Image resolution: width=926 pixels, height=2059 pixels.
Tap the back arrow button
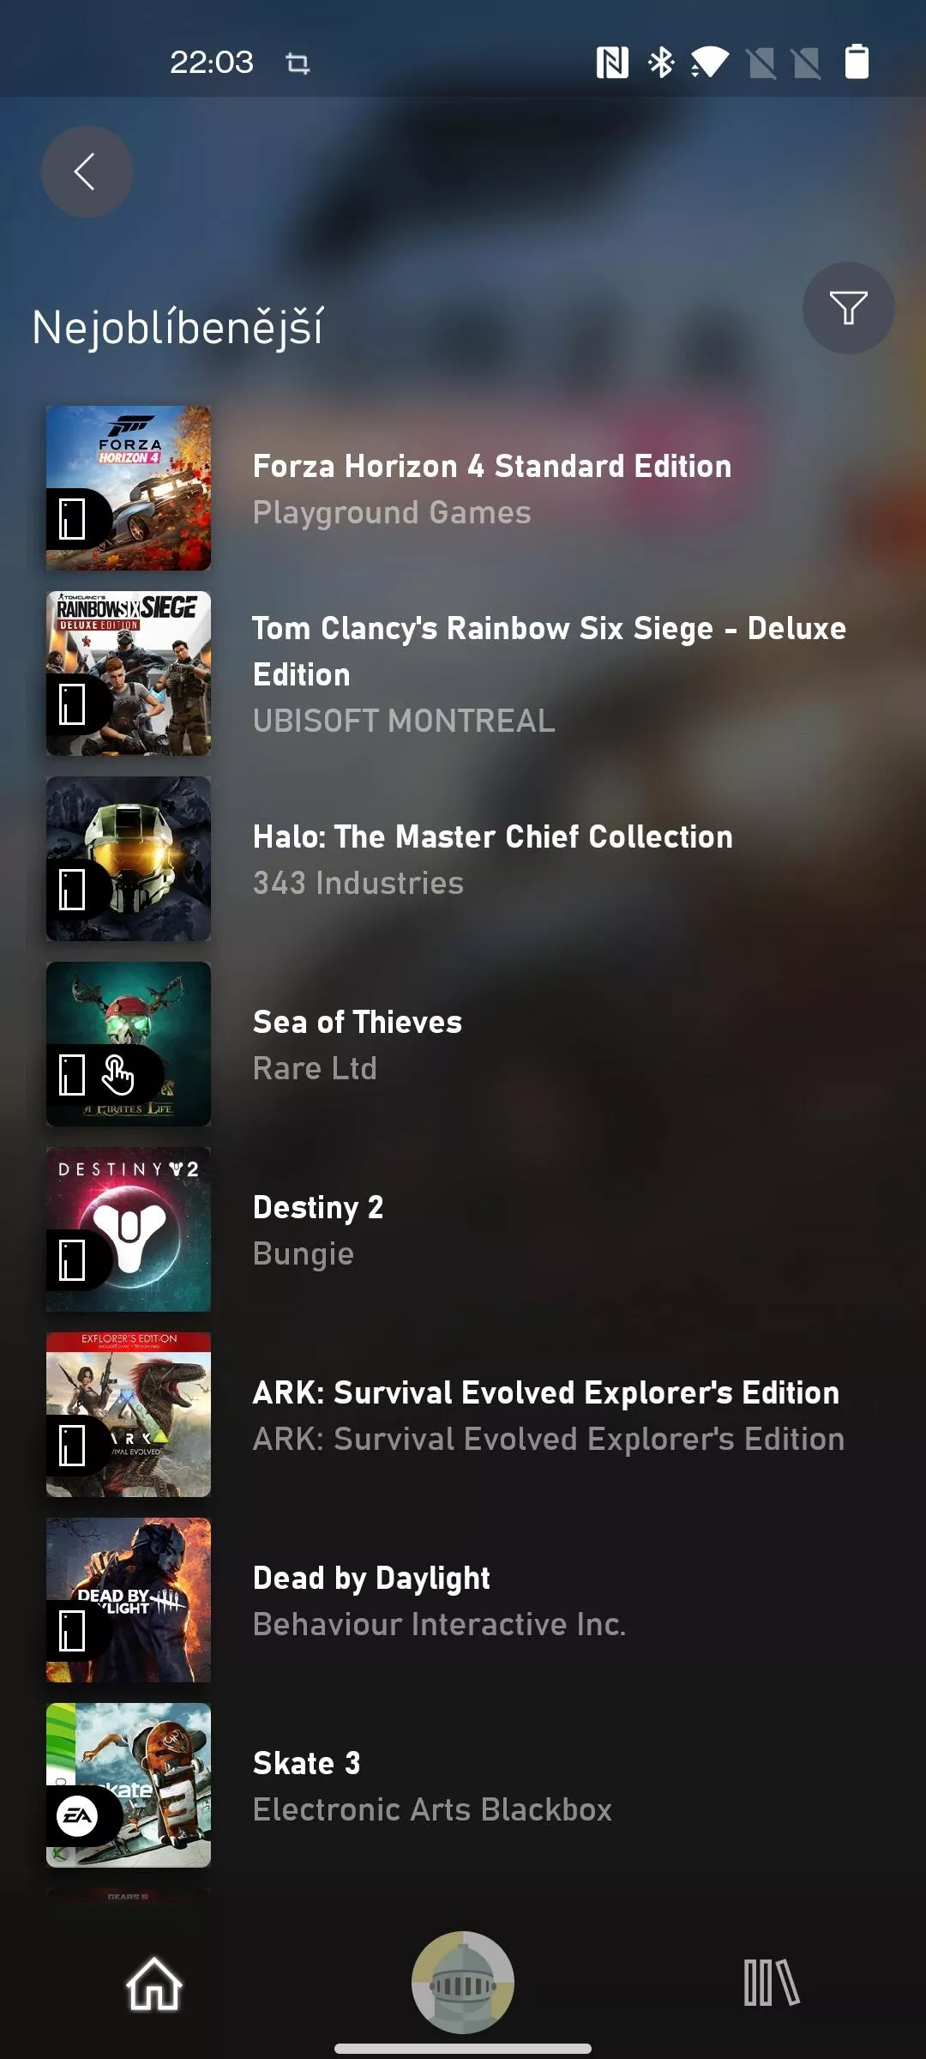pyautogui.click(x=87, y=172)
